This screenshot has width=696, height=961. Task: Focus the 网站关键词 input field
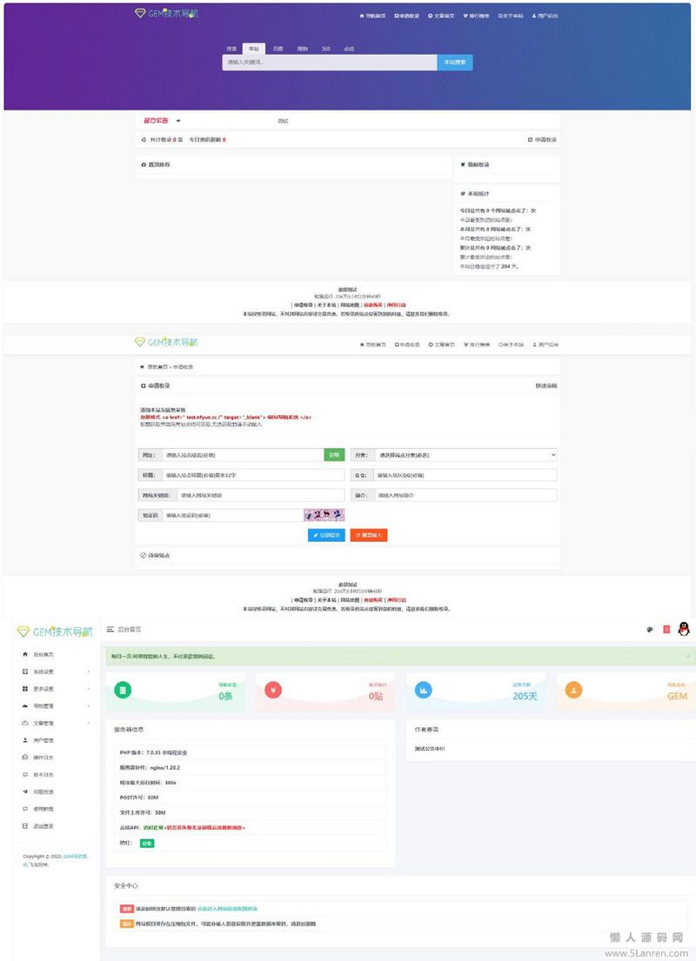pos(260,495)
